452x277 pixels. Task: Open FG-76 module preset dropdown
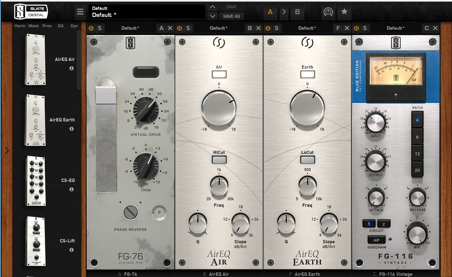(x=130, y=28)
